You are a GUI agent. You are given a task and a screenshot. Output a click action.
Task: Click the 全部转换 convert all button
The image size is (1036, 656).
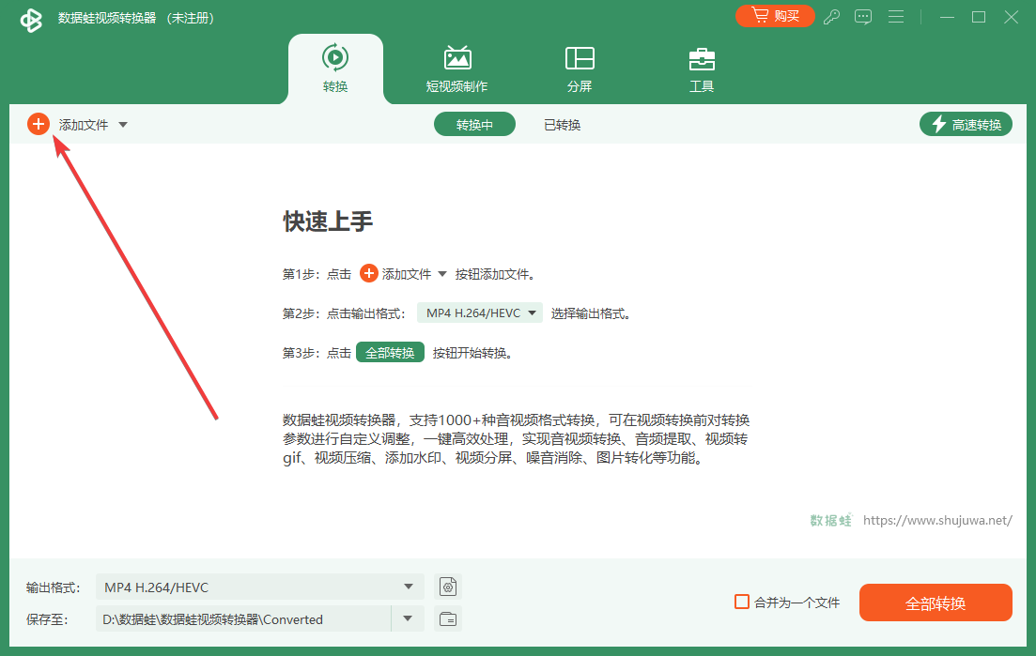(x=935, y=603)
